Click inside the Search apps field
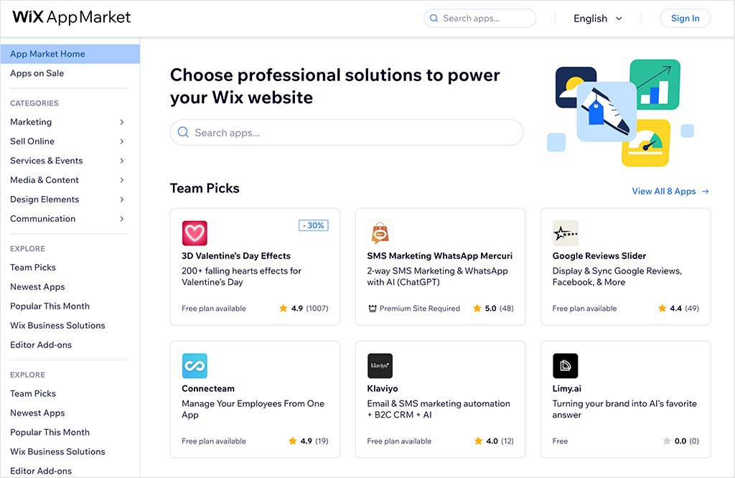Viewport: 735px width, 478px height. [479, 18]
